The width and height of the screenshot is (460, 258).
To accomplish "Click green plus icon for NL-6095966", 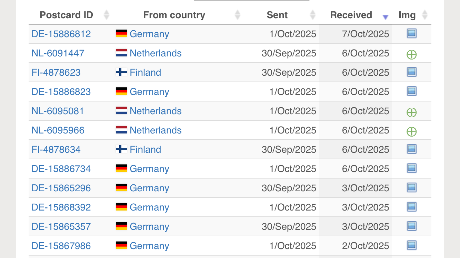I will (x=411, y=131).
